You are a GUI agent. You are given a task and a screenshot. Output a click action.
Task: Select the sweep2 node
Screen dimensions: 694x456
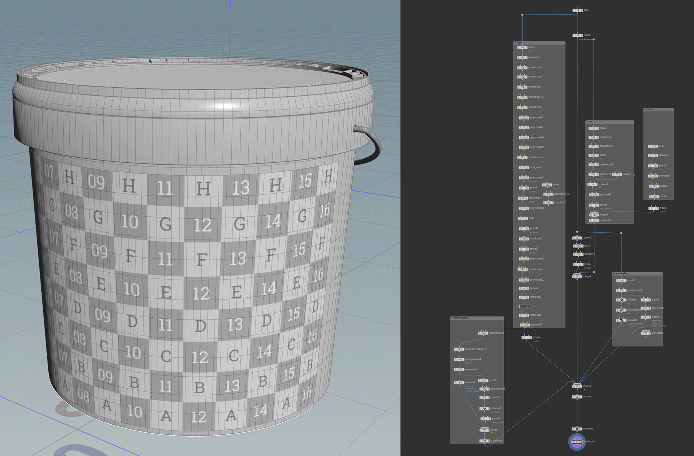(x=617, y=174)
